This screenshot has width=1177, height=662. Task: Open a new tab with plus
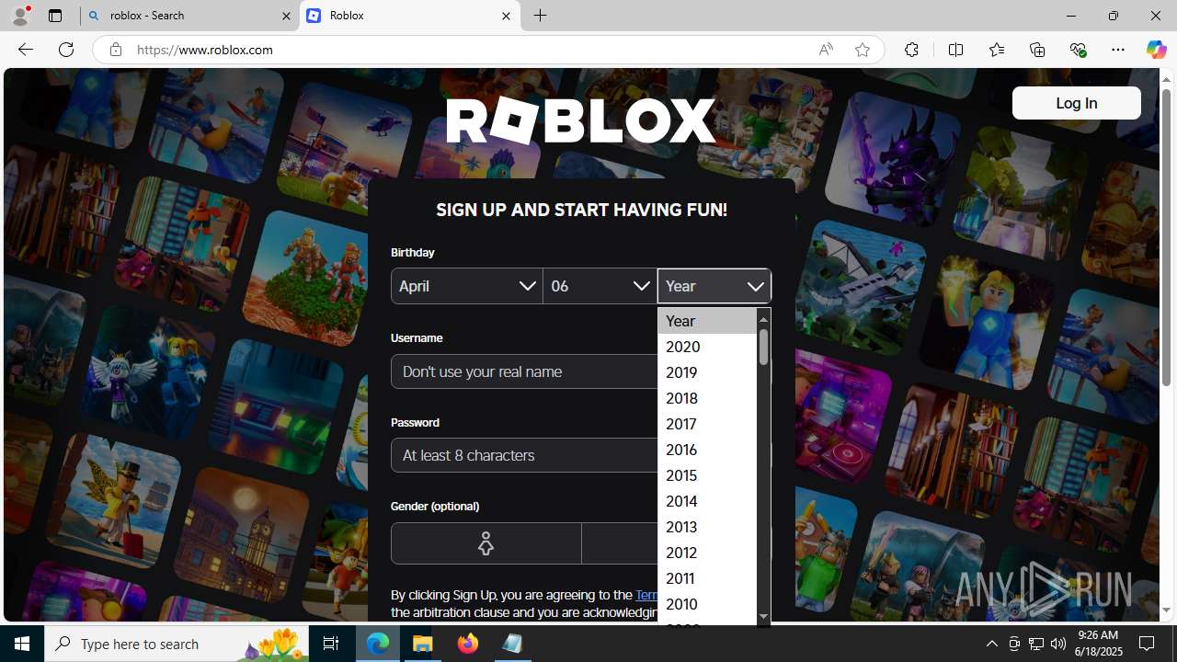tap(541, 16)
